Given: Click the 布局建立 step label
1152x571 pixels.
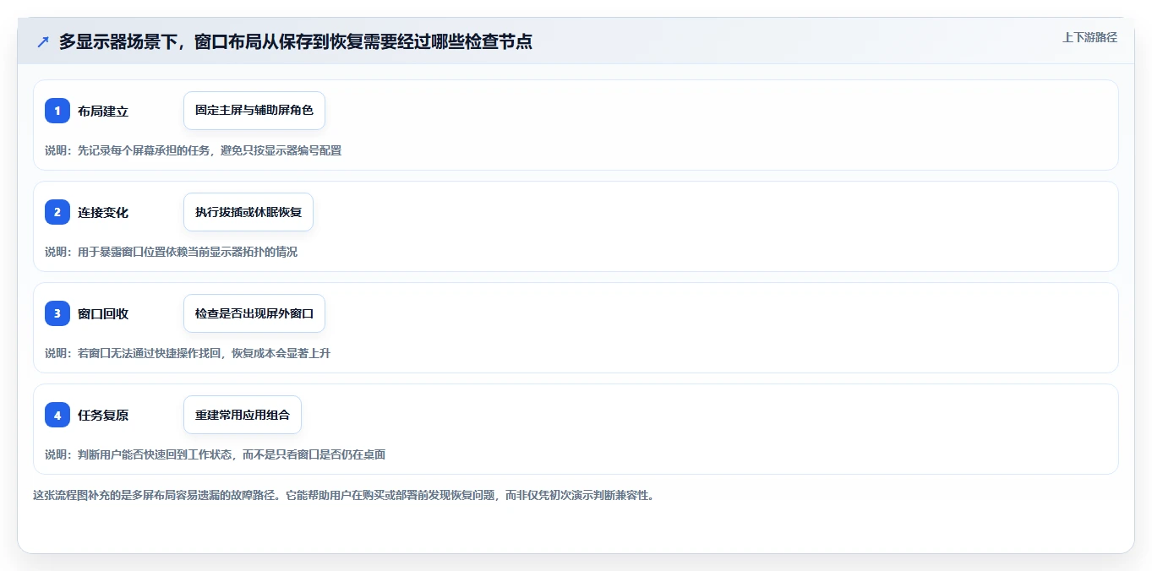Looking at the screenshot, I should [103, 111].
